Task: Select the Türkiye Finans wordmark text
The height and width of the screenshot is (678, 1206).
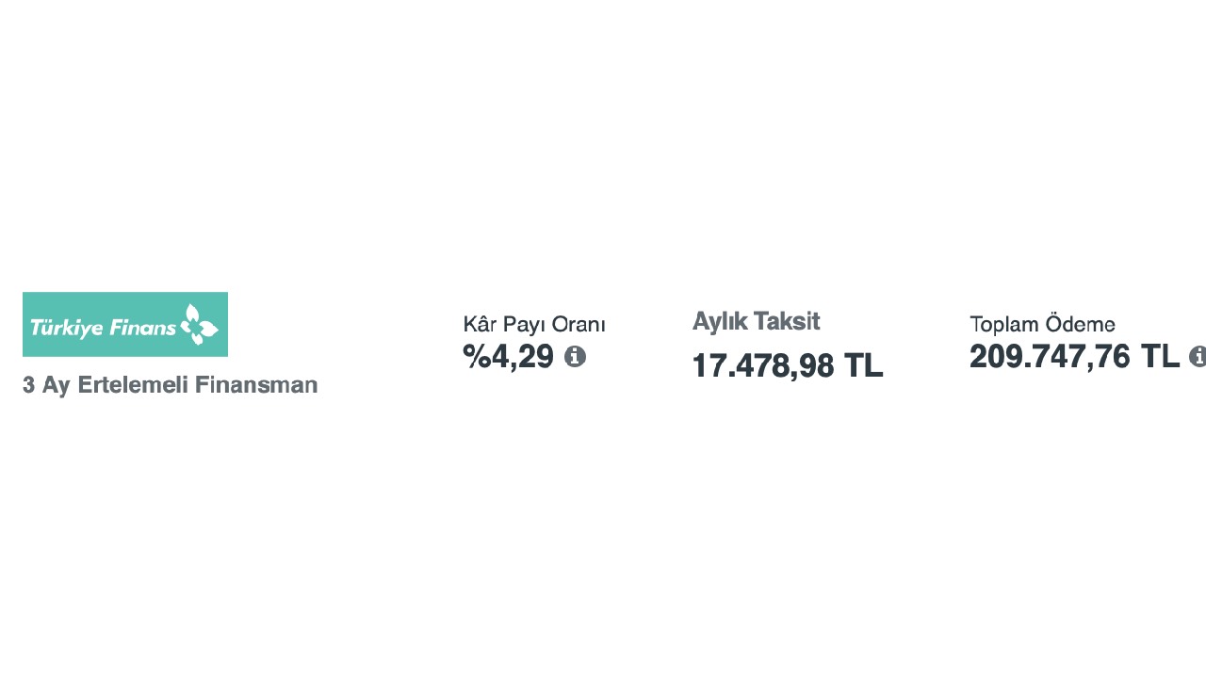Action: click(103, 328)
